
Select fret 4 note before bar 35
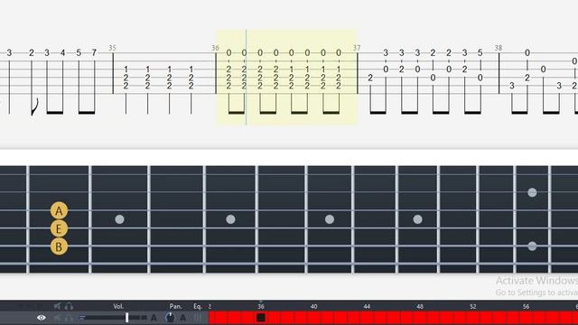click(x=62, y=52)
